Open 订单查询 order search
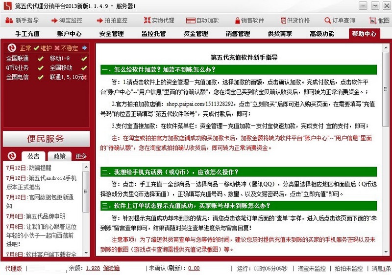This screenshot has height=275, width=392. point(340,21)
